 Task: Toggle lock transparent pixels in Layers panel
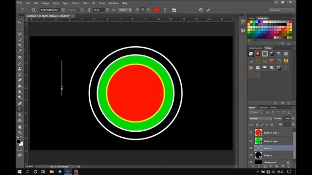[x=257, y=125]
